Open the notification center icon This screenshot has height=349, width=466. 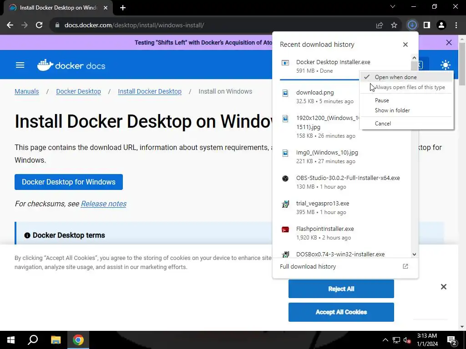[x=452, y=340]
